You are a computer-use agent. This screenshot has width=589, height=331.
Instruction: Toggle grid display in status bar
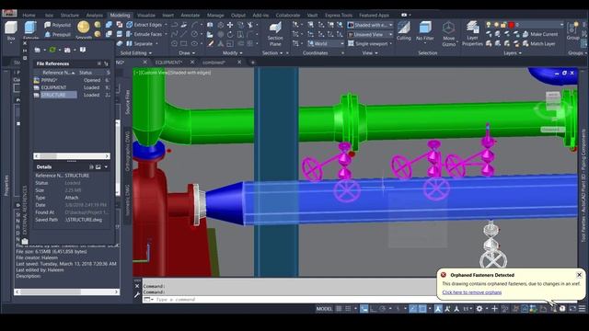pos(339,309)
